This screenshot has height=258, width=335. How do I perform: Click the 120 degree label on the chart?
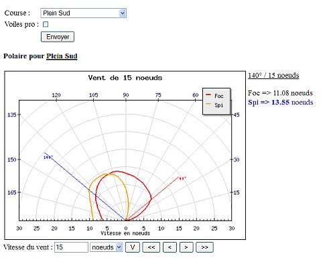pyautogui.click(x=56, y=95)
